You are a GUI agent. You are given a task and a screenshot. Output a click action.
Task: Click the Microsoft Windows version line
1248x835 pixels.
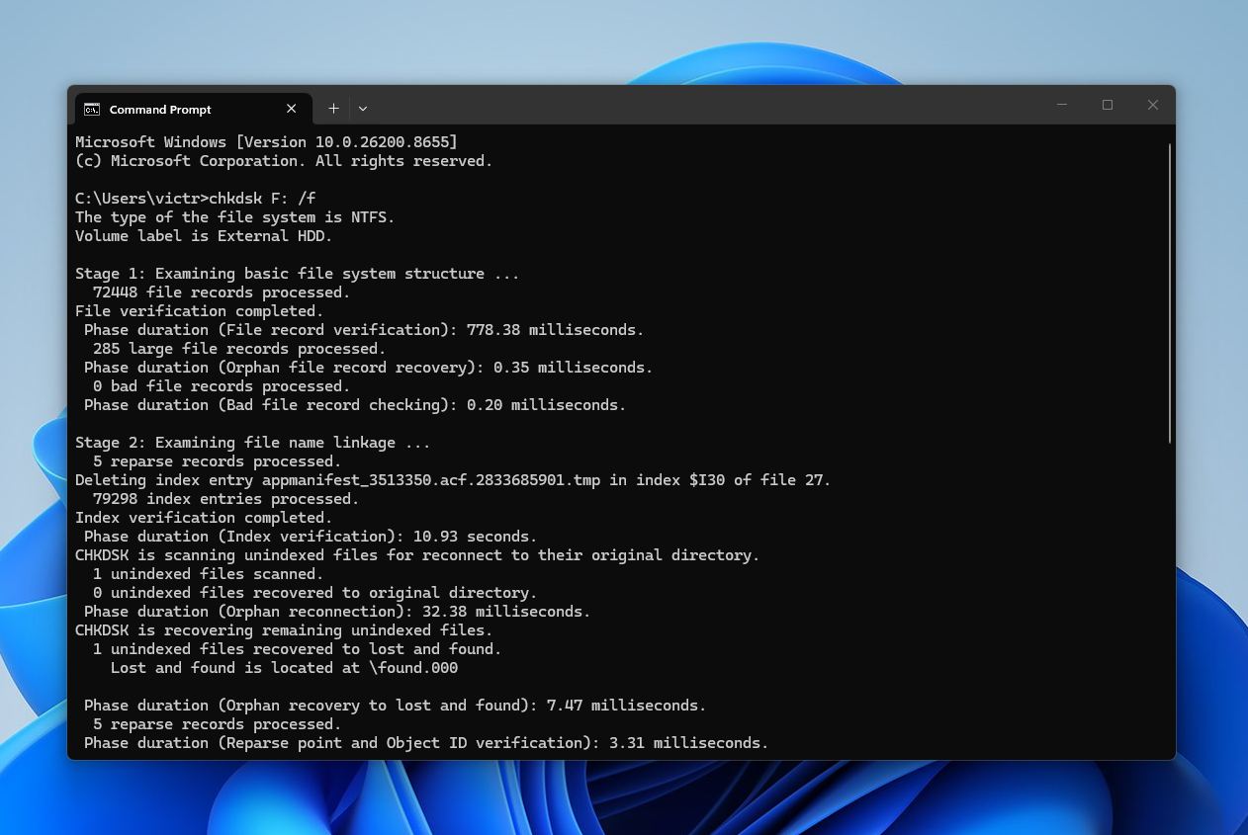266,142
